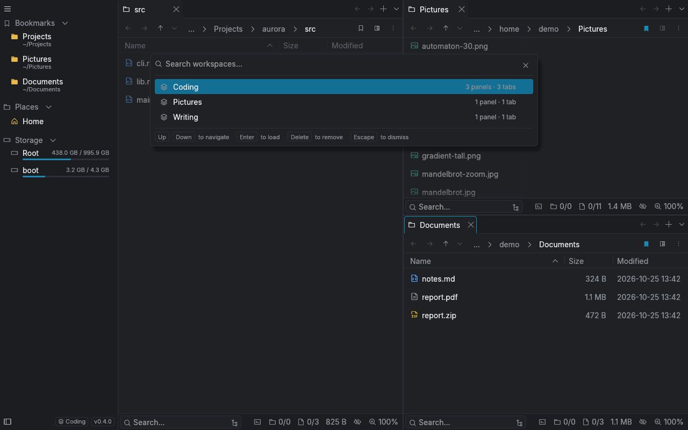Open more options menu in src panel
The width and height of the screenshot is (688, 430).
click(x=393, y=28)
